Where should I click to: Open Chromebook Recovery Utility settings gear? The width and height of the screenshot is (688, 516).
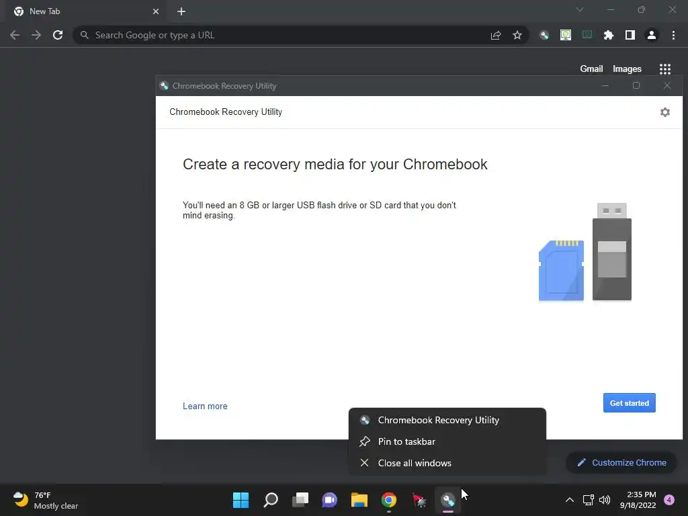tap(664, 112)
